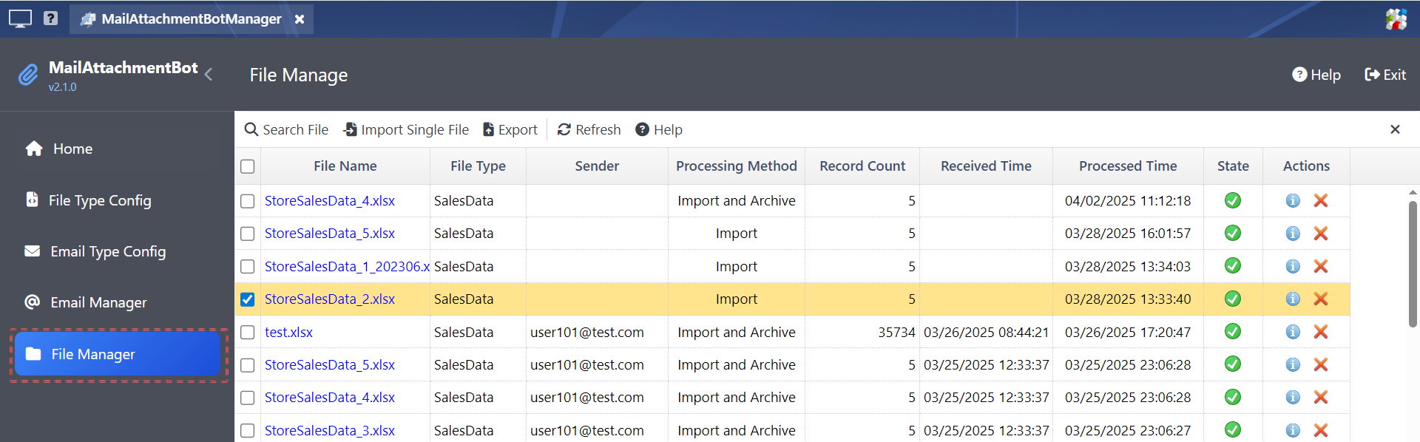Toggle the select-all header checkbox
This screenshot has width=1420, height=442.
tap(248, 166)
